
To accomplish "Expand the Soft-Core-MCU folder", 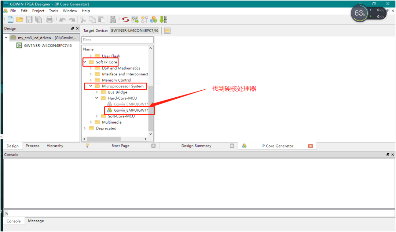I will pos(97,116).
